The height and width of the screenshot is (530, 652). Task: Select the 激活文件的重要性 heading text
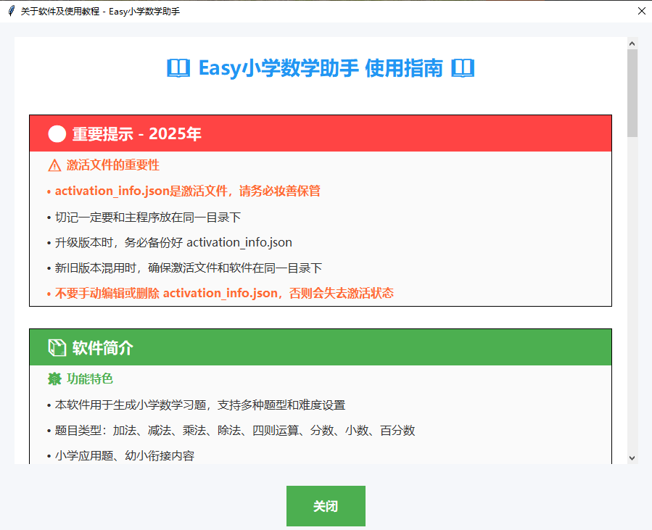click(x=112, y=165)
